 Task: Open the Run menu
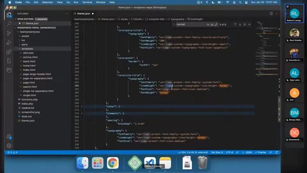76,2
